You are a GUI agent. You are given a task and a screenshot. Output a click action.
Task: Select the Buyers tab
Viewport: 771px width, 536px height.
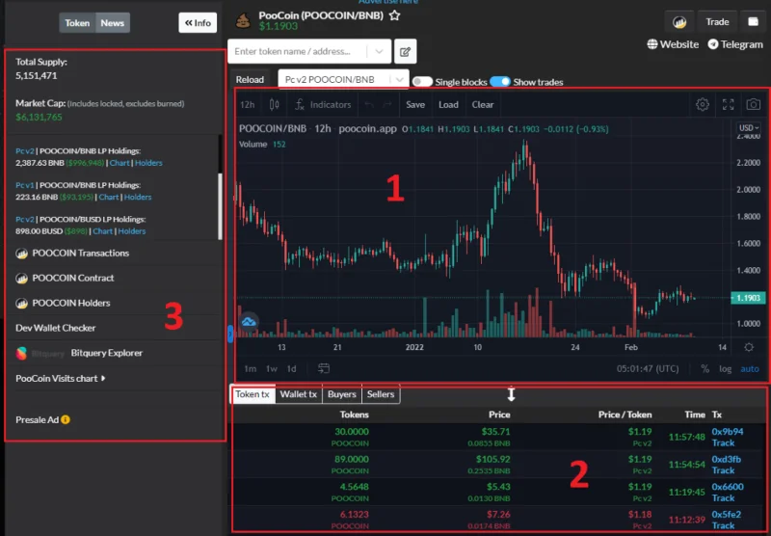coord(342,394)
